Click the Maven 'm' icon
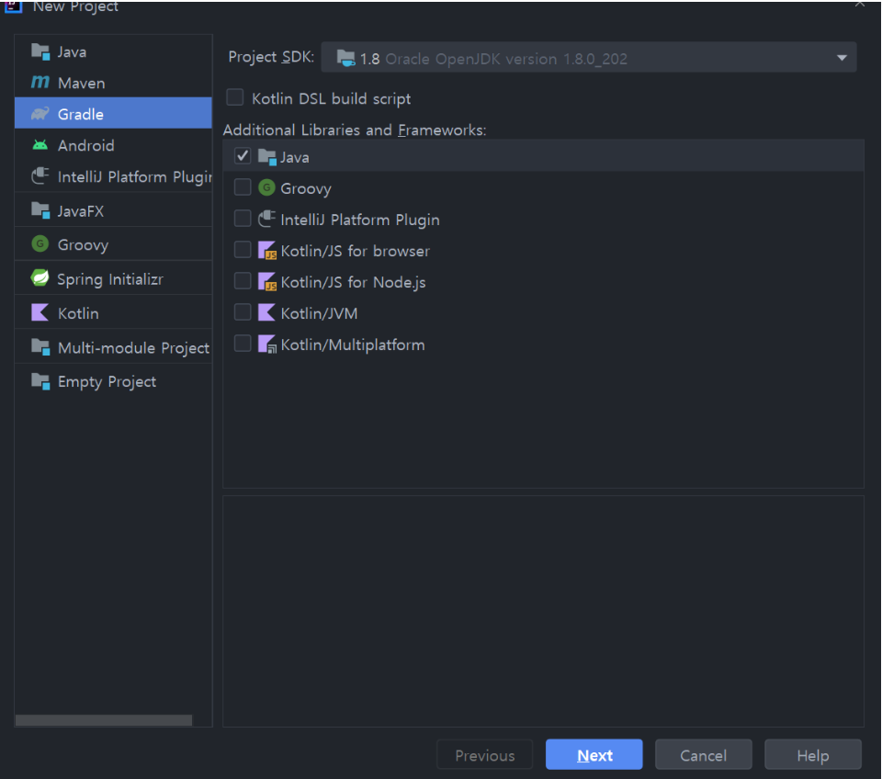The height and width of the screenshot is (779, 882). coord(40,82)
